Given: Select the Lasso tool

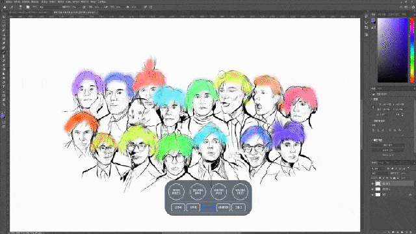Looking at the screenshot, I should [4, 25].
